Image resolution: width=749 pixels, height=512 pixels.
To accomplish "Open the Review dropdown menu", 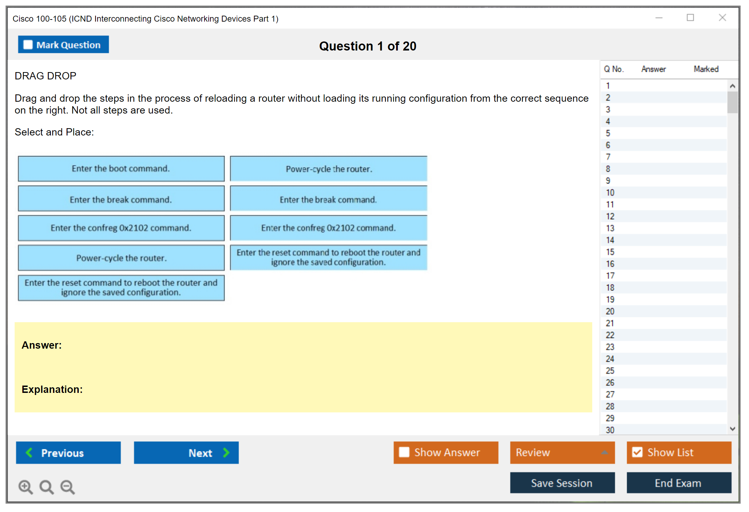I will (604, 452).
